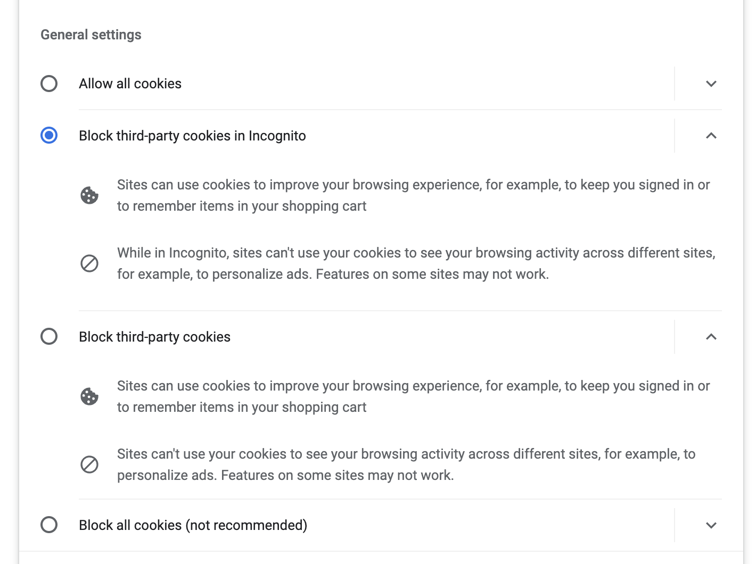The height and width of the screenshot is (564, 756).
Task: Click the General settings heading
Action: (91, 35)
